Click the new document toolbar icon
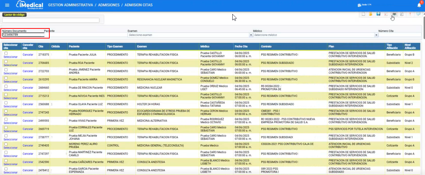The height and width of the screenshot is (175, 425). (364, 14)
